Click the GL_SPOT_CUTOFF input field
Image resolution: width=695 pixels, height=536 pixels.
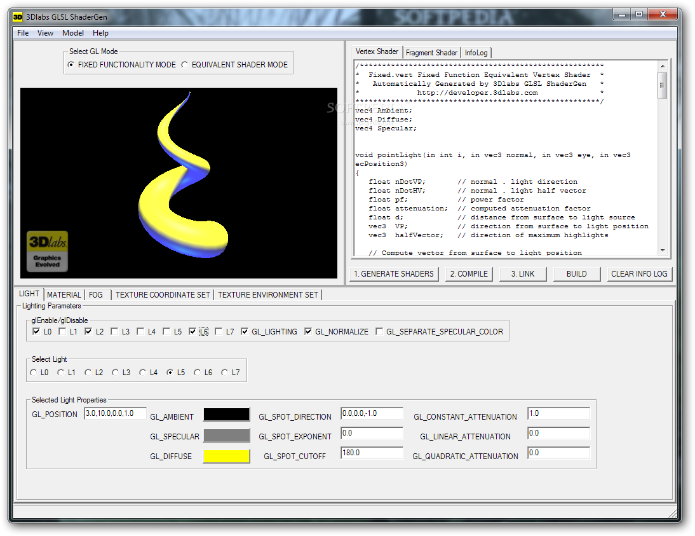(x=372, y=453)
